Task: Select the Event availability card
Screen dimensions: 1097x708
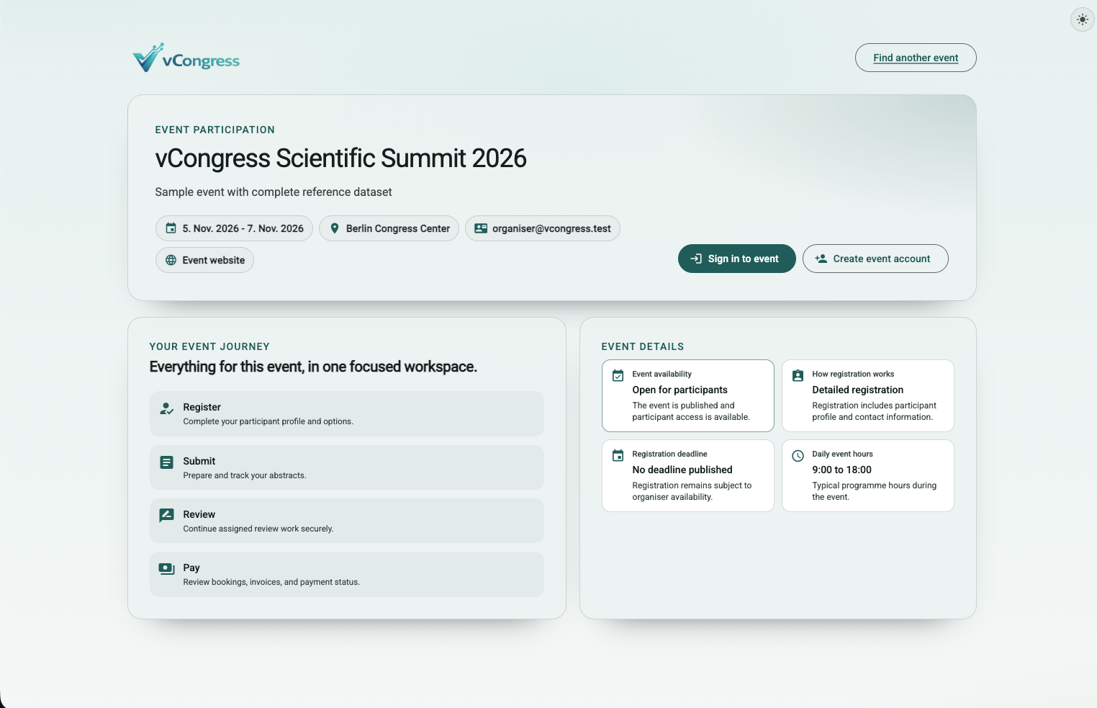Action: 688,395
